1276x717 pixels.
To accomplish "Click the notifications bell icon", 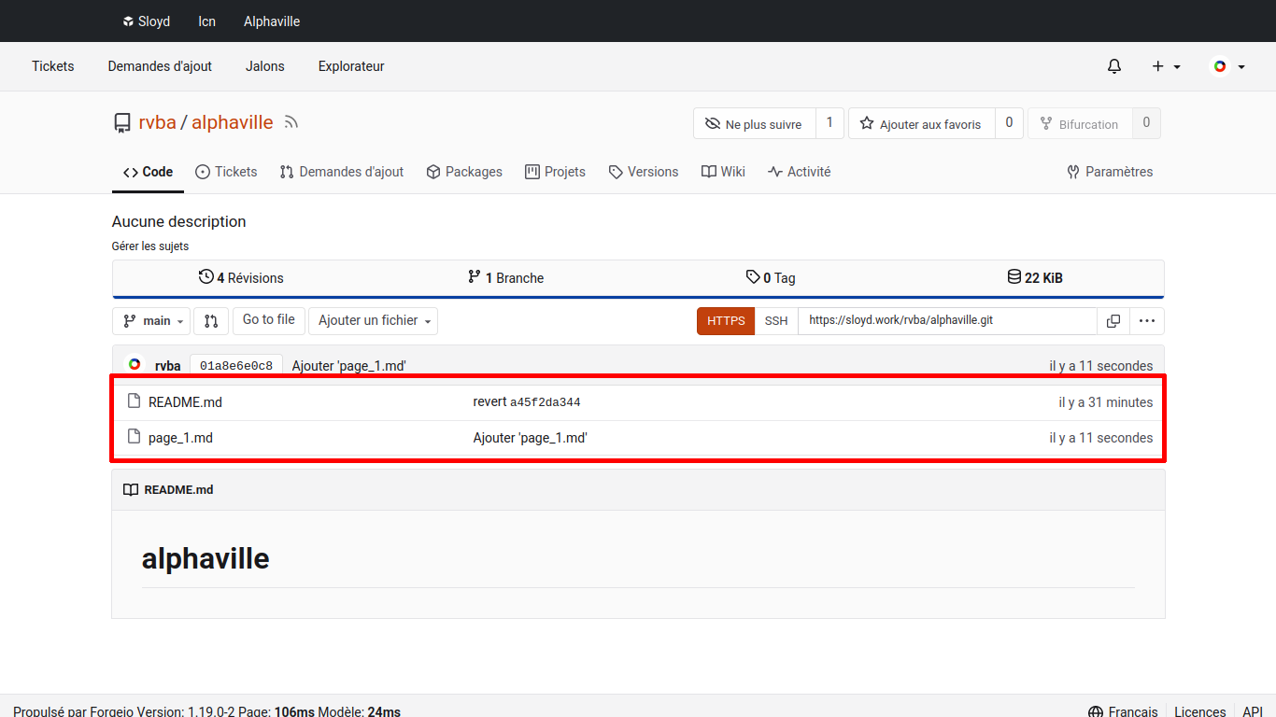I will pyautogui.click(x=1113, y=66).
